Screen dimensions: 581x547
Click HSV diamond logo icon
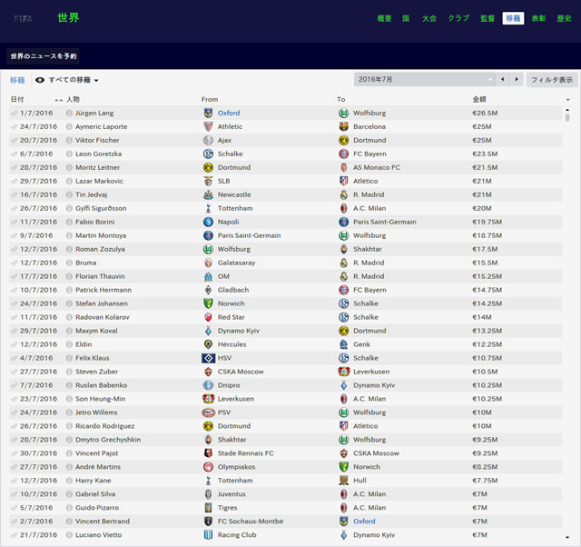pos(208,358)
